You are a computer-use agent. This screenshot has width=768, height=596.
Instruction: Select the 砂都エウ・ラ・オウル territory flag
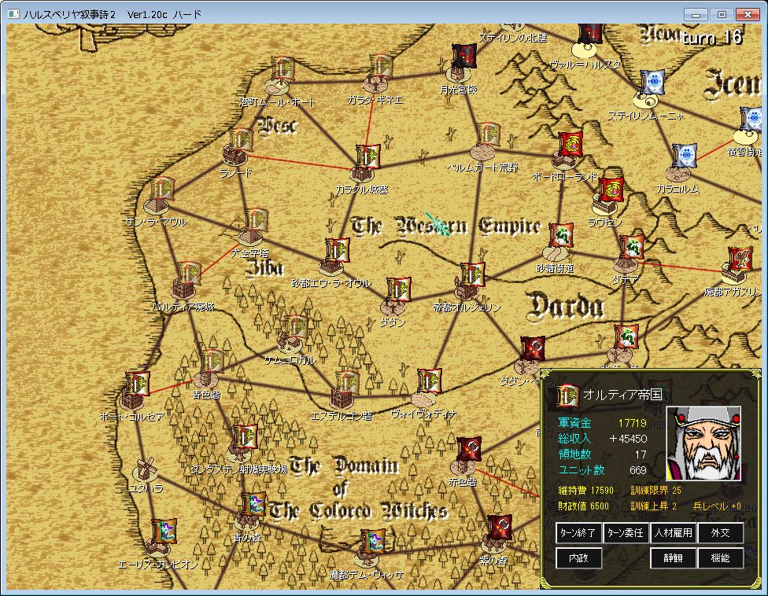click(x=338, y=251)
